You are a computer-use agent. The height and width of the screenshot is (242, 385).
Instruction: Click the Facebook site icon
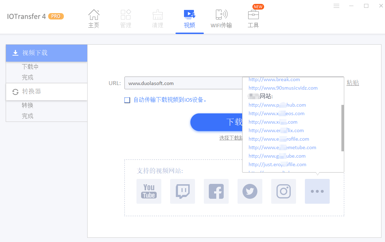coord(216,191)
